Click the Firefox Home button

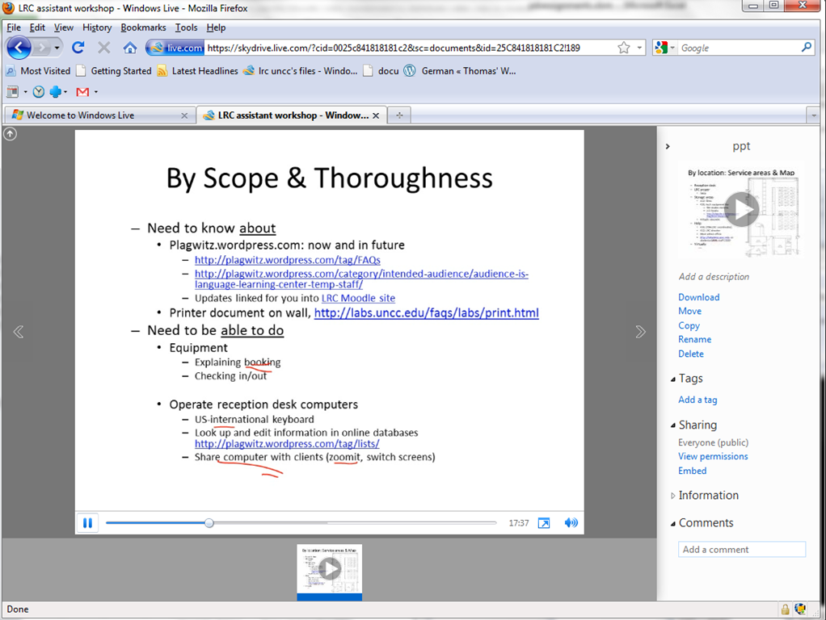pyautogui.click(x=129, y=48)
